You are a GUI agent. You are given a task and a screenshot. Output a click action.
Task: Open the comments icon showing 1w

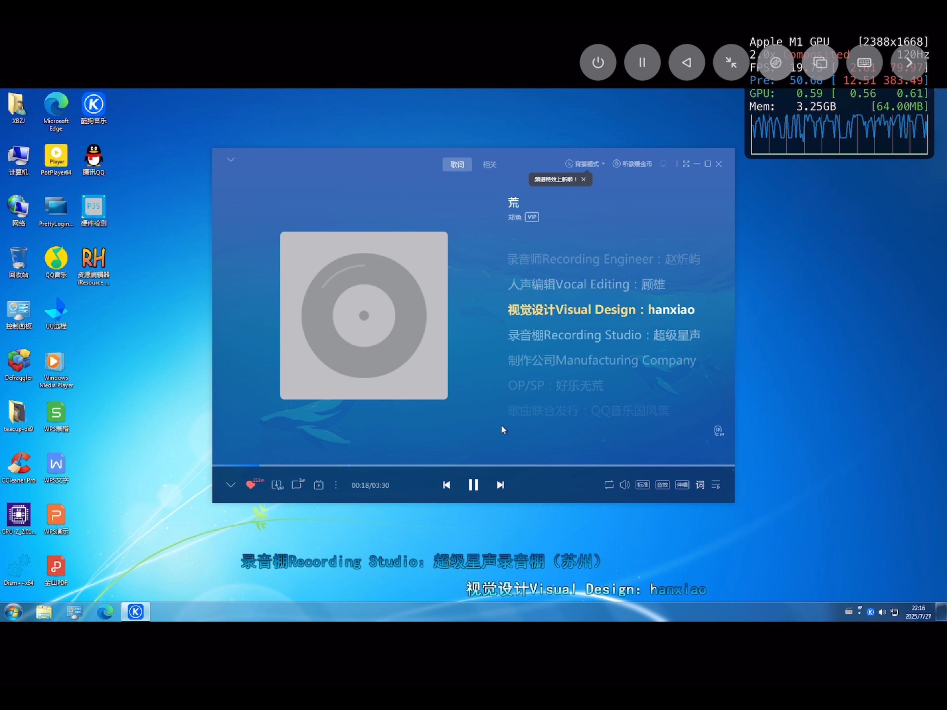pyautogui.click(x=297, y=485)
